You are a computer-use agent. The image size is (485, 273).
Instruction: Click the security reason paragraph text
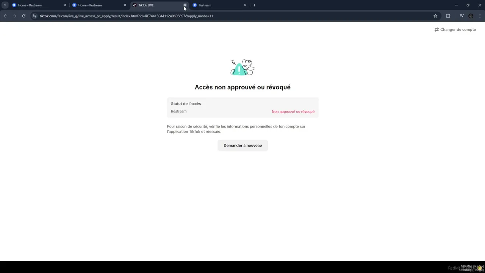click(x=236, y=129)
